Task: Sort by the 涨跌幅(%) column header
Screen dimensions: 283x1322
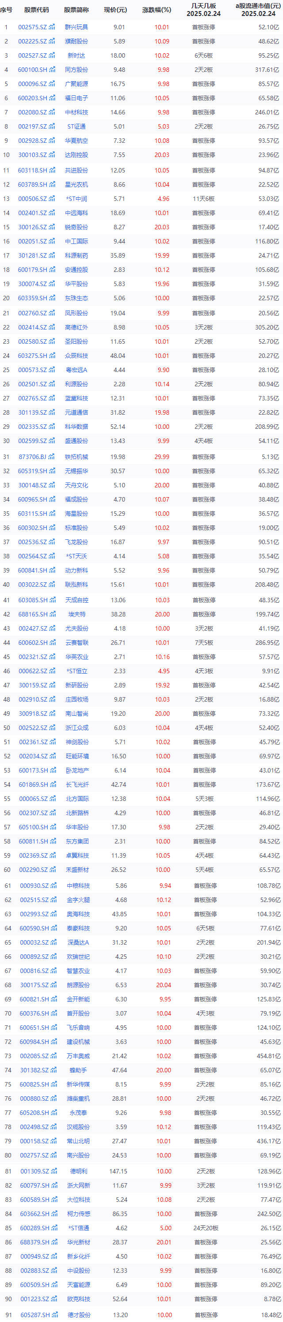Action: pos(157,10)
